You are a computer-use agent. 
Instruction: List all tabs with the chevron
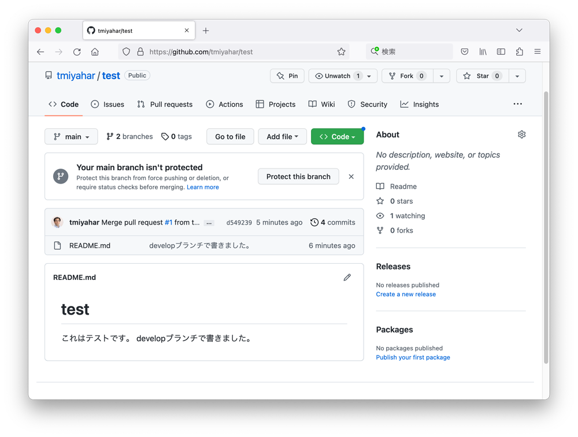pyautogui.click(x=519, y=30)
